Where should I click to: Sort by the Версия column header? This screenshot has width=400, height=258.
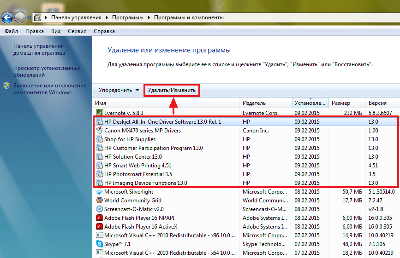(382, 103)
